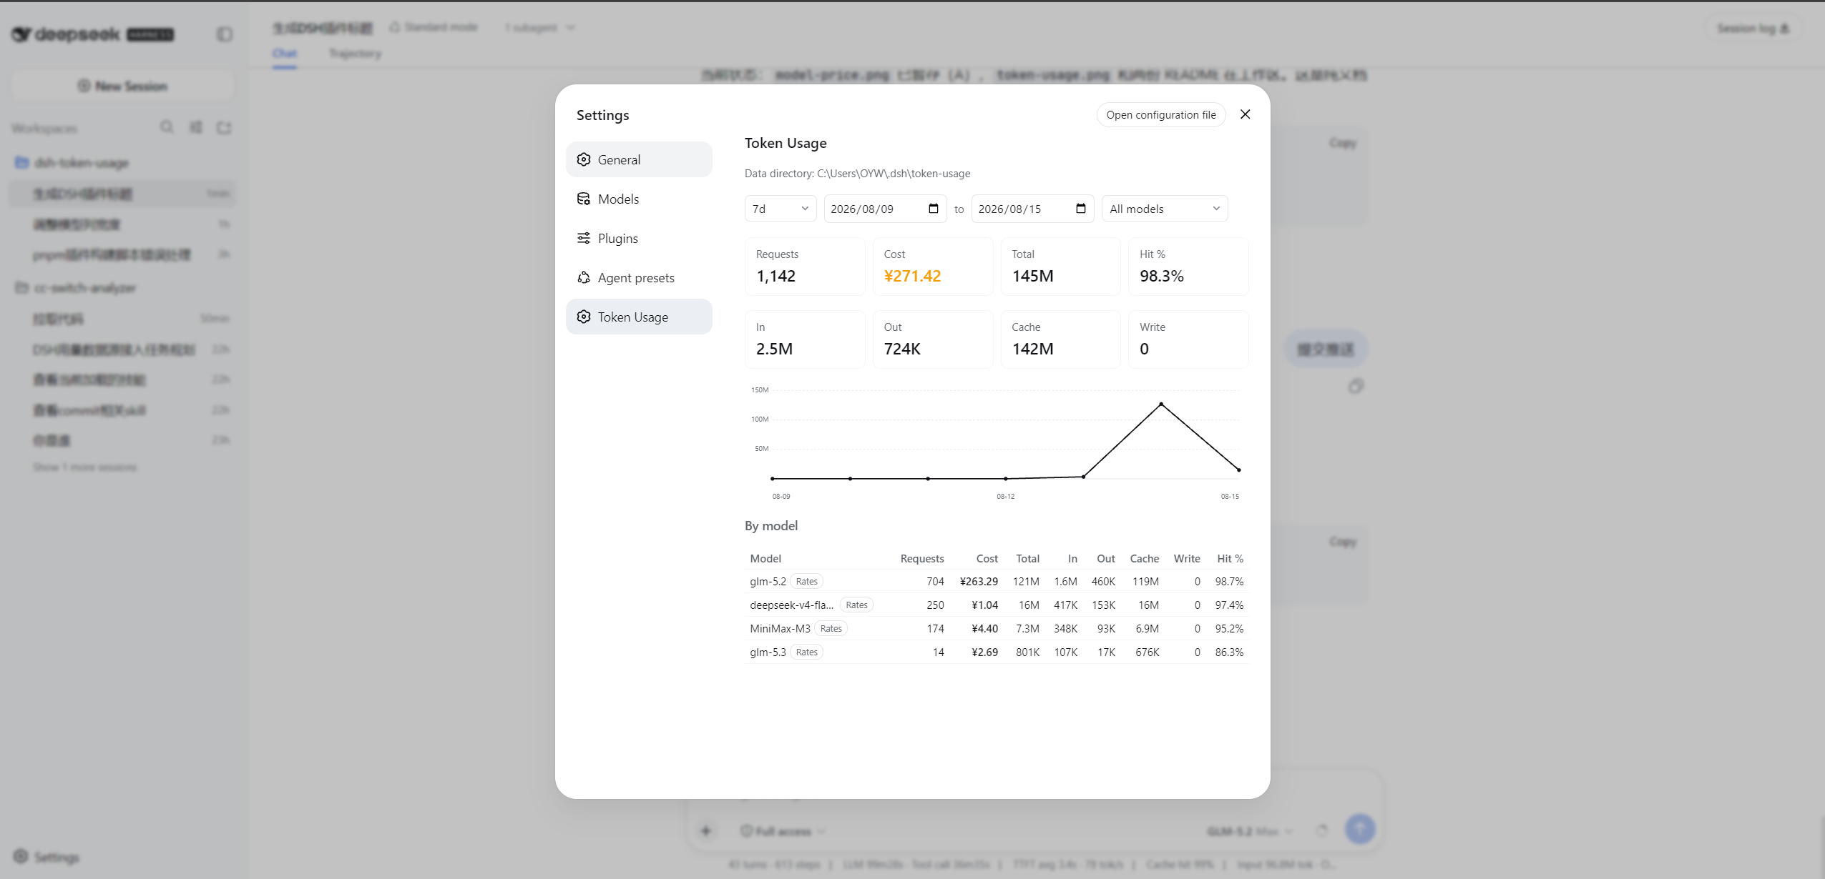The height and width of the screenshot is (879, 1825).
Task: Click the add workspace folder icon
Action: coord(224,127)
